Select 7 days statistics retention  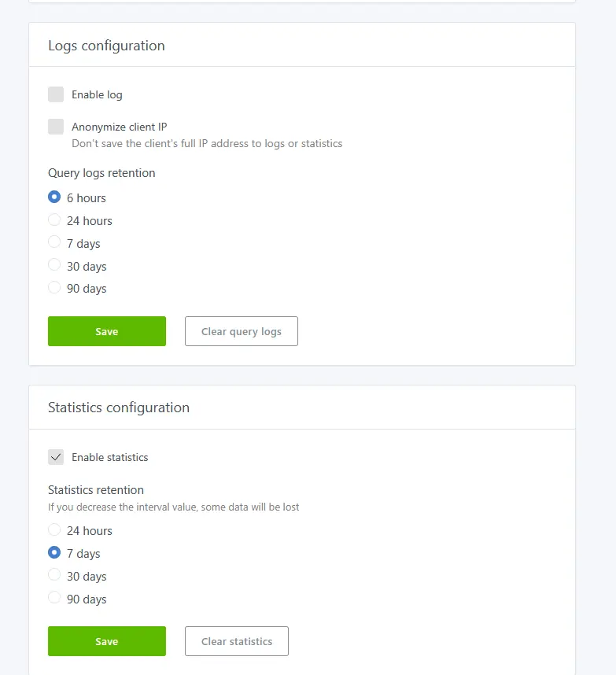pos(54,552)
